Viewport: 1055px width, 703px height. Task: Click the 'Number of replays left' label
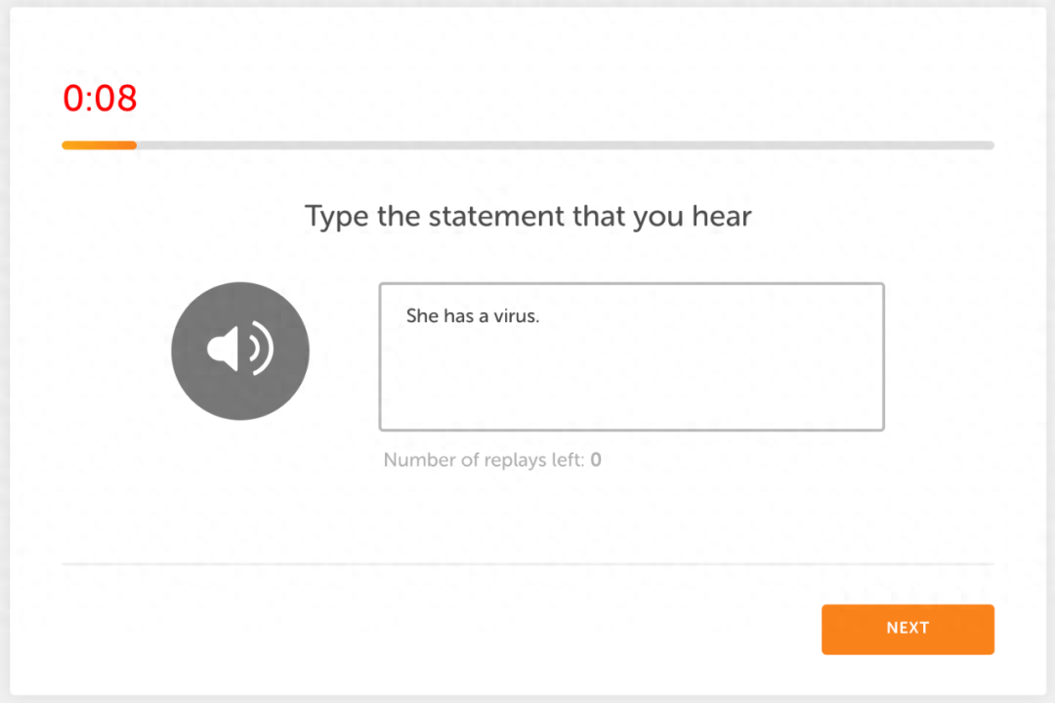(484, 460)
